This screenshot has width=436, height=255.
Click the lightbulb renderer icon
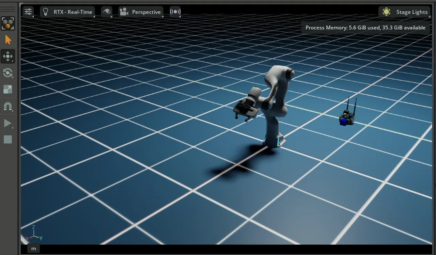pos(46,12)
